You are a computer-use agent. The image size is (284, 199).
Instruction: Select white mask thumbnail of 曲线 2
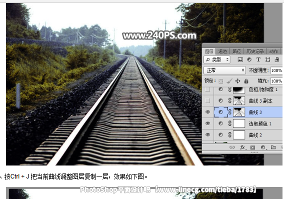[239, 135]
